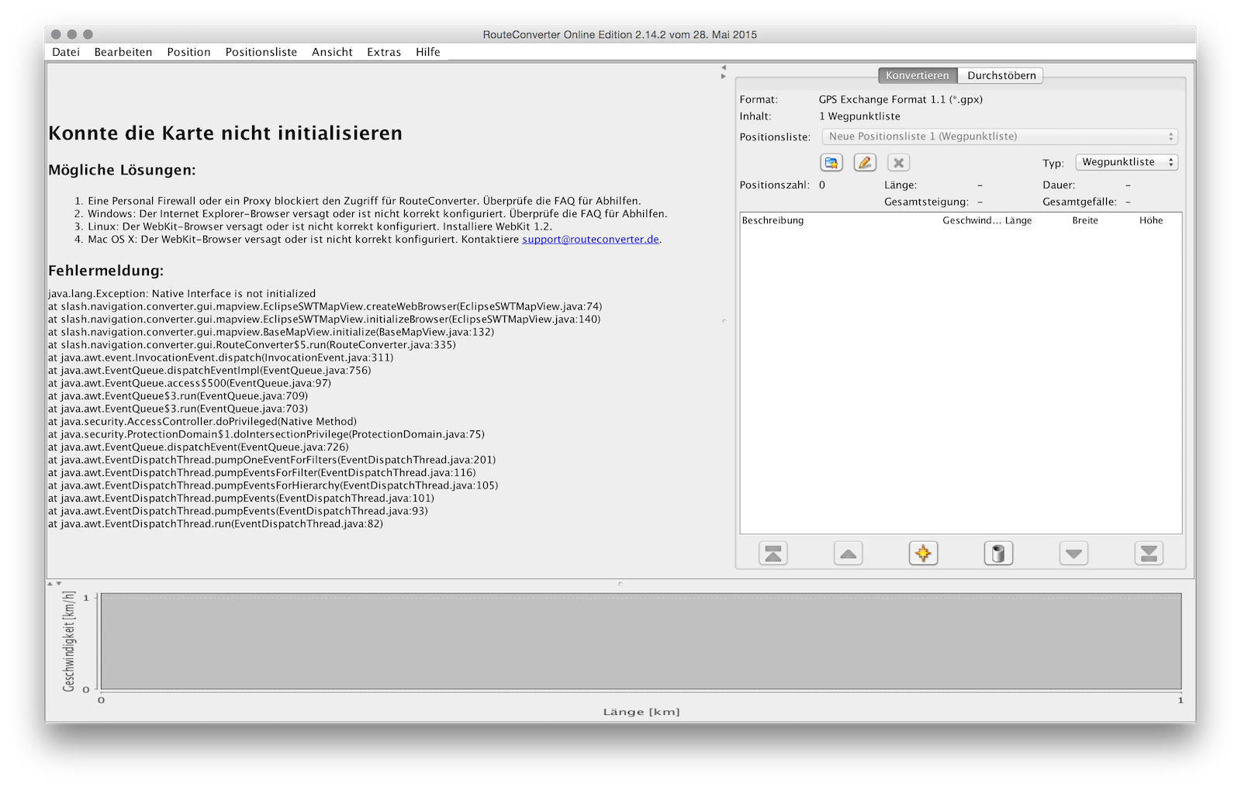Click the delete position trash can icon
Viewport: 1241px width, 787px height.
(x=998, y=554)
